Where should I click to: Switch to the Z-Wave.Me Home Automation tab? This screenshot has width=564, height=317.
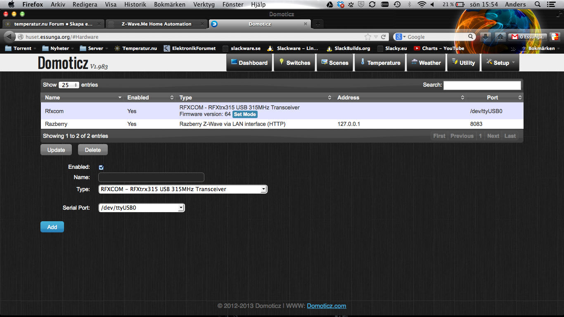(156, 24)
